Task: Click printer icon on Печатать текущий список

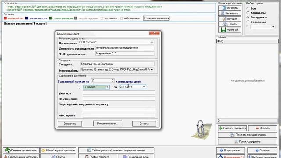Action: (x=232, y=135)
